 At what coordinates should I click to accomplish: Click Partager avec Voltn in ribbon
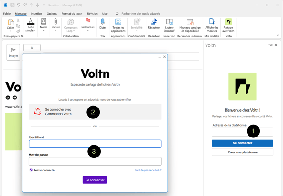[228, 25]
